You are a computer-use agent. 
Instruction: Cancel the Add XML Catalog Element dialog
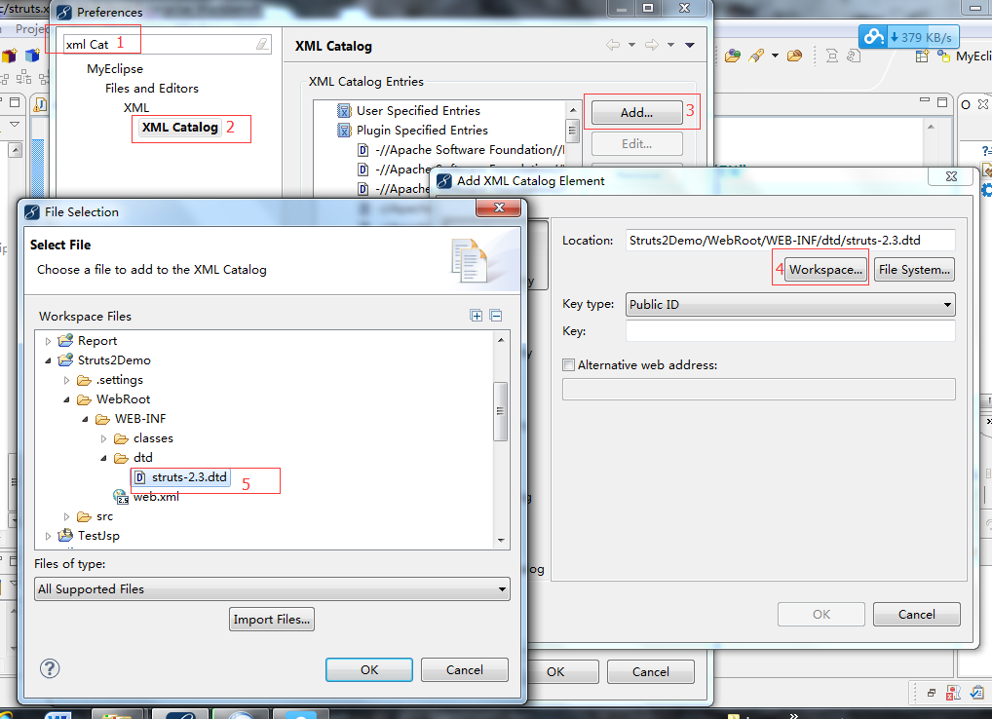(916, 614)
